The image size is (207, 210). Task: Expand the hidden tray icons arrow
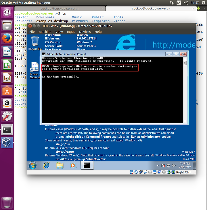coord(158,166)
